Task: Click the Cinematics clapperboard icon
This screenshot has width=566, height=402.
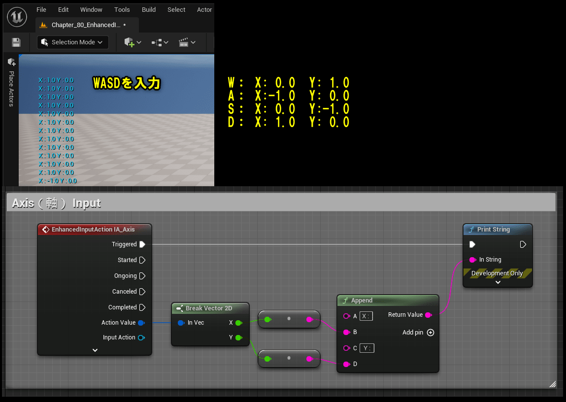Action: point(184,42)
